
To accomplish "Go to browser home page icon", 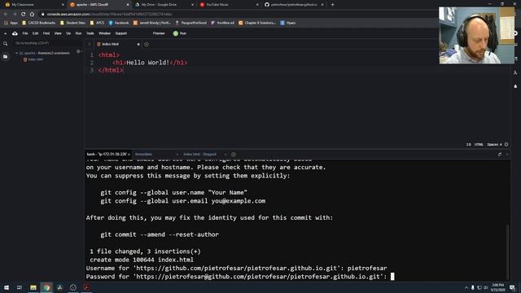I will click(x=32, y=14).
